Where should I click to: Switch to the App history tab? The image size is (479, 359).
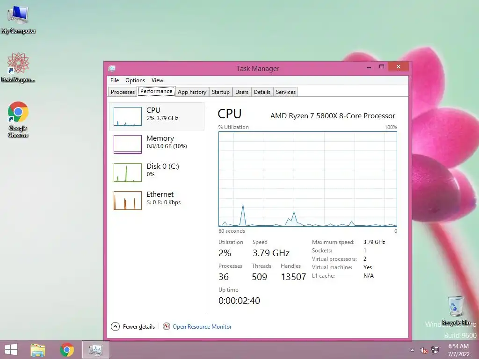[x=192, y=92]
